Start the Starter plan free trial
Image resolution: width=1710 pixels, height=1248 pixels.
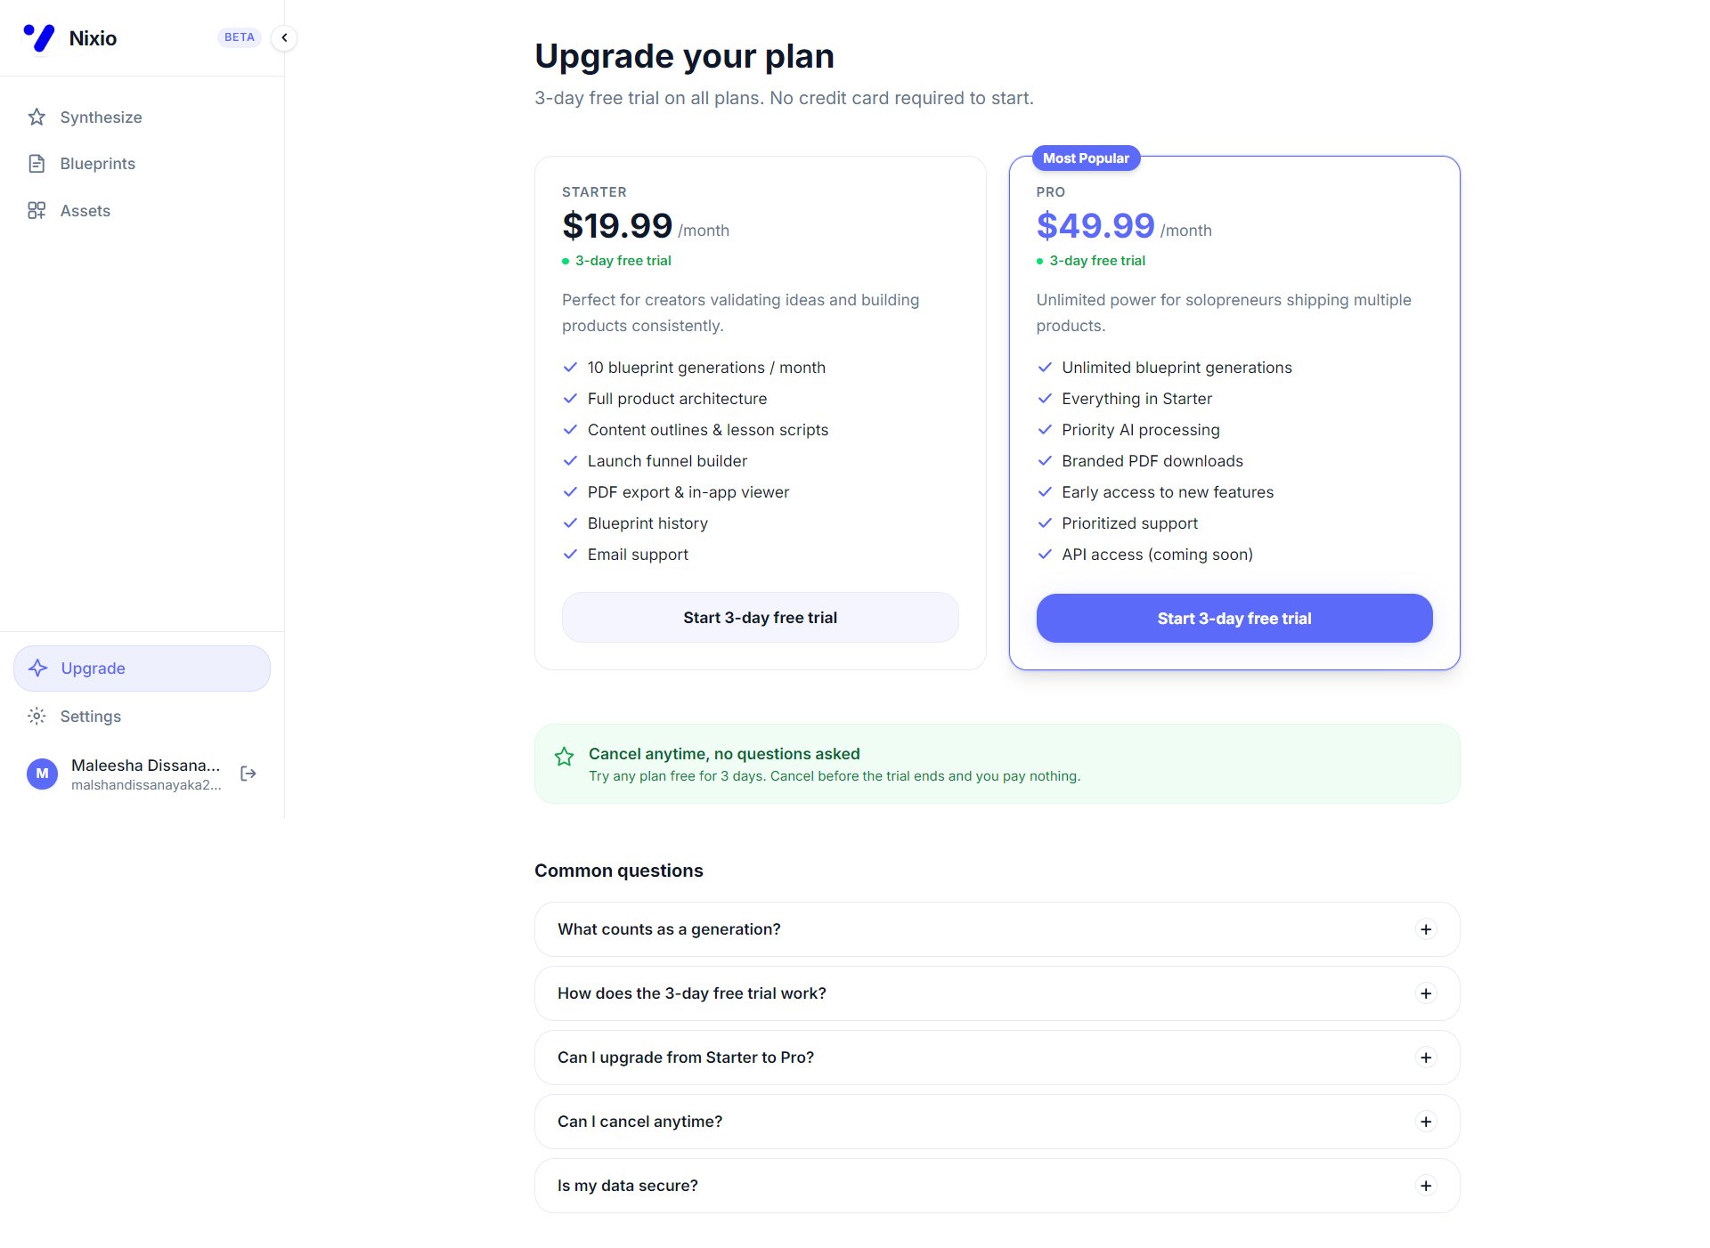click(x=760, y=617)
